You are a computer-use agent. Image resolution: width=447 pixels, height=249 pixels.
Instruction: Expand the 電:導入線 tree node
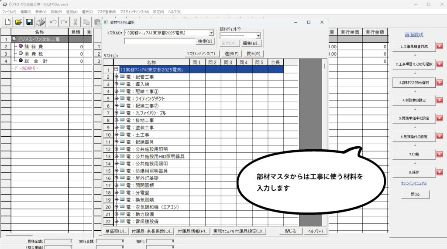[116, 84]
